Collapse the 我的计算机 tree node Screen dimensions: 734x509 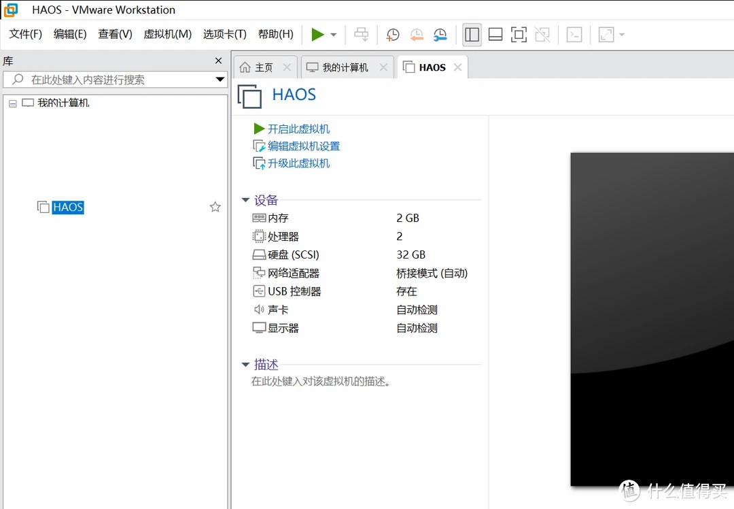pos(12,103)
